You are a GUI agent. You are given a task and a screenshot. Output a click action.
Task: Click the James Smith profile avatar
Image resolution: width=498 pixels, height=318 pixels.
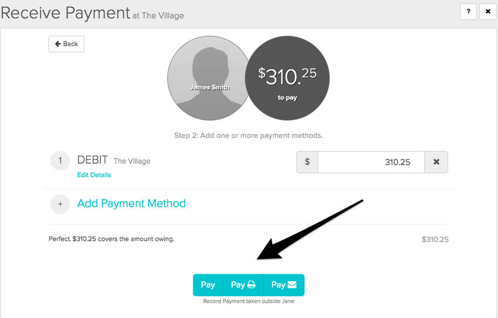[x=209, y=78]
